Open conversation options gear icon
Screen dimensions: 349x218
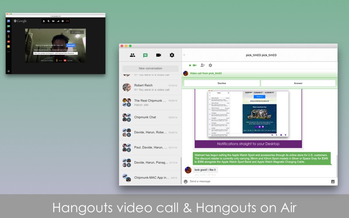(x=210, y=65)
